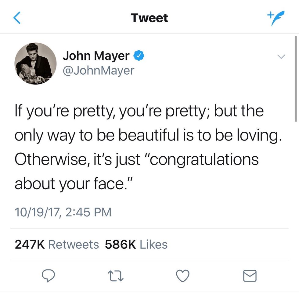Click the tweet timestamp 10/19/17, 2:45 PM
299x295 pixels.
63,212
